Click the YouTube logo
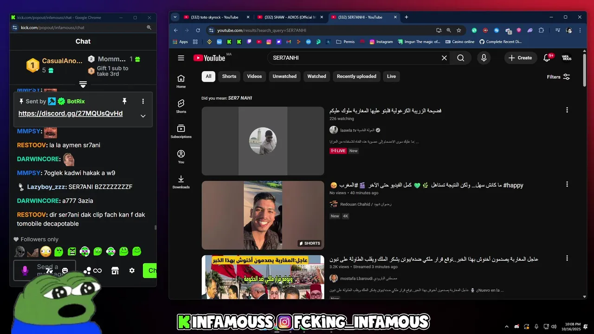This screenshot has height=334, width=594. (209, 58)
